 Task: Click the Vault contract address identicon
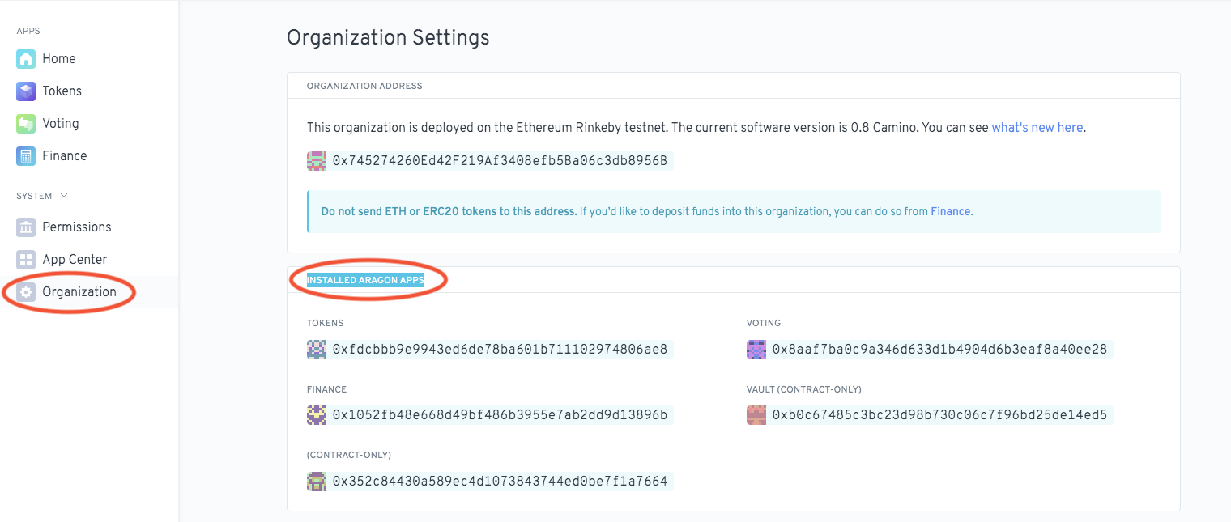(756, 416)
